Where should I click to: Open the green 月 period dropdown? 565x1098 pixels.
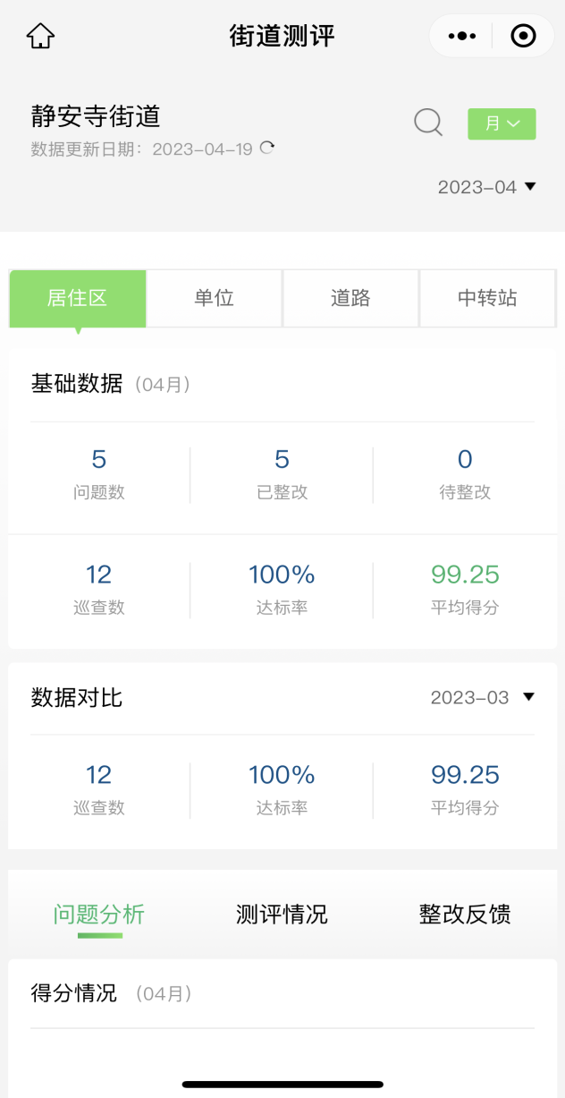click(502, 124)
